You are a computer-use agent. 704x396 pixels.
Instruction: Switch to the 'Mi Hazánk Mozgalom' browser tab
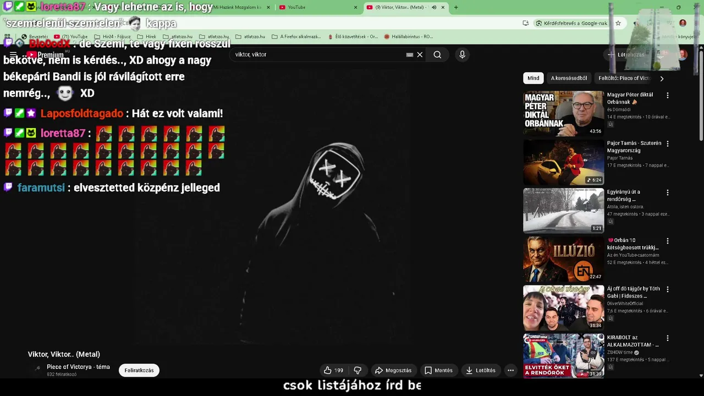(x=237, y=7)
